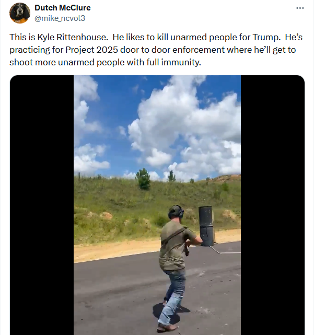
Task: Click the black barrel target in video
Action: click(206, 226)
